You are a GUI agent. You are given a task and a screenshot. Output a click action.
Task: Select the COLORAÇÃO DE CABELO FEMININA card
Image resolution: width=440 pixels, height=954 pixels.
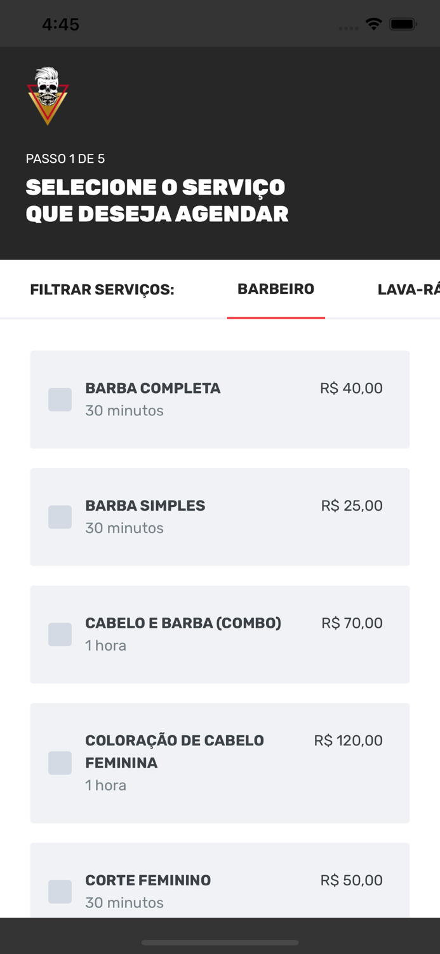(220, 763)
